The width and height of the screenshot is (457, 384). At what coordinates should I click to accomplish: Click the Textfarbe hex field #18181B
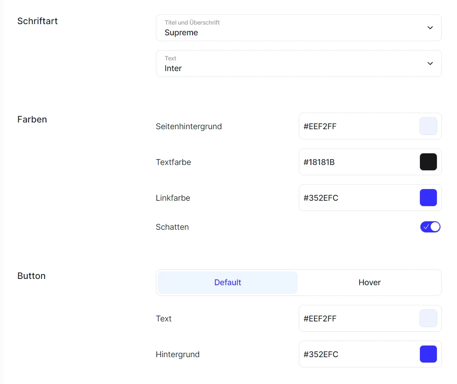coord(353,162)
